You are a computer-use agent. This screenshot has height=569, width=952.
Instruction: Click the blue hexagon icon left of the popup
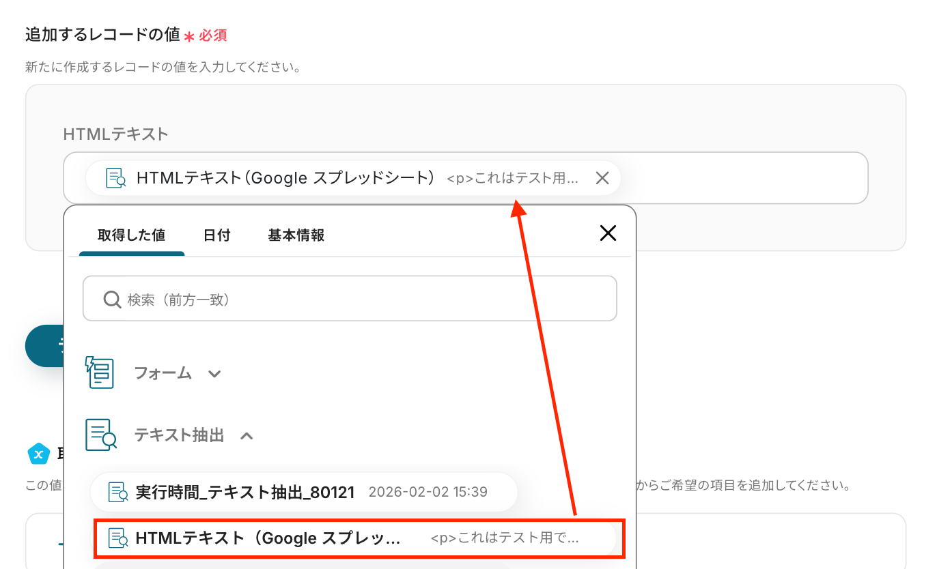tap(38, 453)
